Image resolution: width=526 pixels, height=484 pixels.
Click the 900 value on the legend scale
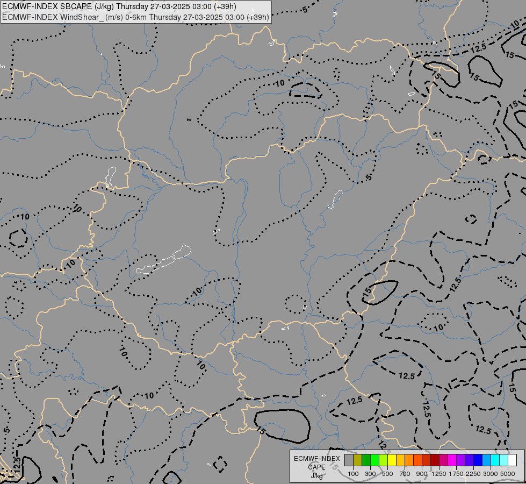coord(422,474)
